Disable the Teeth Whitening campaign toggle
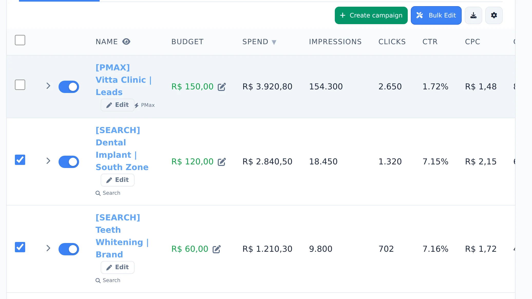The height and width of the screenshot is (299, 532). (x=69, y=249)
